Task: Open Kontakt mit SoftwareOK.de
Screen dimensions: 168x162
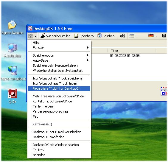Action: pos(59,101)
